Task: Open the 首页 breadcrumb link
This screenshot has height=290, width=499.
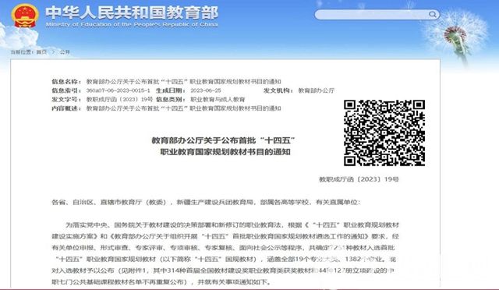Action: tap(41, 52)
